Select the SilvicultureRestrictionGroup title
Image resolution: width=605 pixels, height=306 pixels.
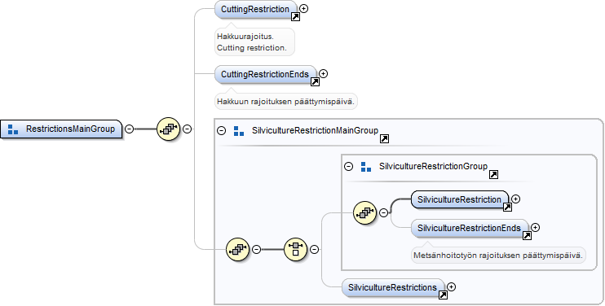[x=433, y=166]
